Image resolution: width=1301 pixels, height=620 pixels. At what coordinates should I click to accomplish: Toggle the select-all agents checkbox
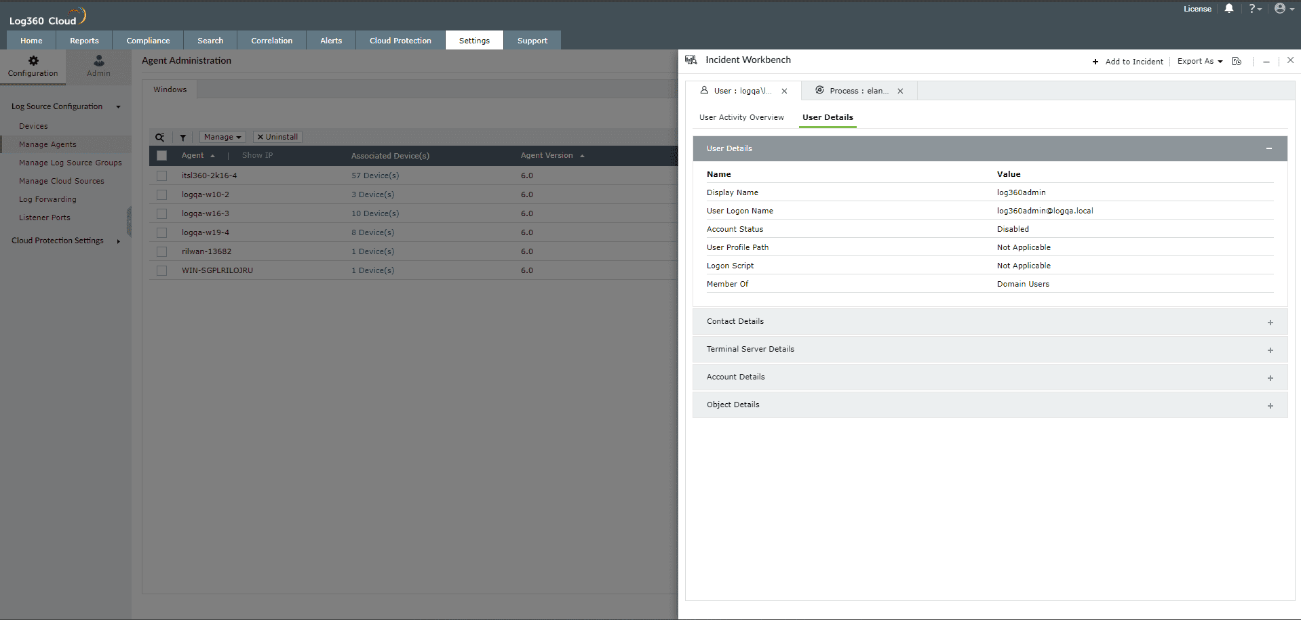161,155
